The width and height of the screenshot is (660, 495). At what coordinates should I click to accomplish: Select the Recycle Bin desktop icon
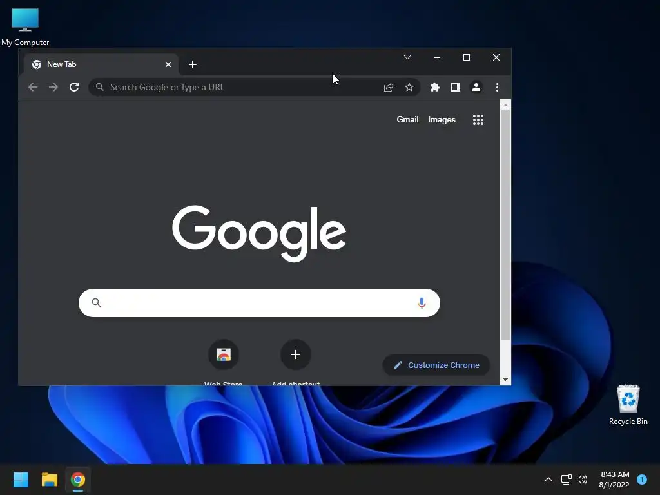tap(628, 405)
